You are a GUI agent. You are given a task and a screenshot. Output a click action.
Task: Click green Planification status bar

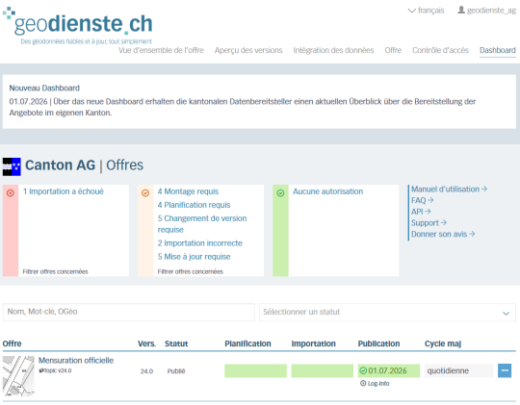[x=256, y=371]
